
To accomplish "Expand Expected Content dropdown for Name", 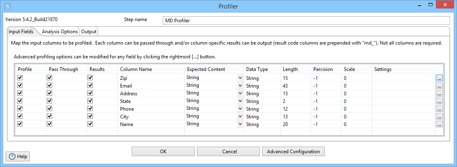I will [240, 124].
